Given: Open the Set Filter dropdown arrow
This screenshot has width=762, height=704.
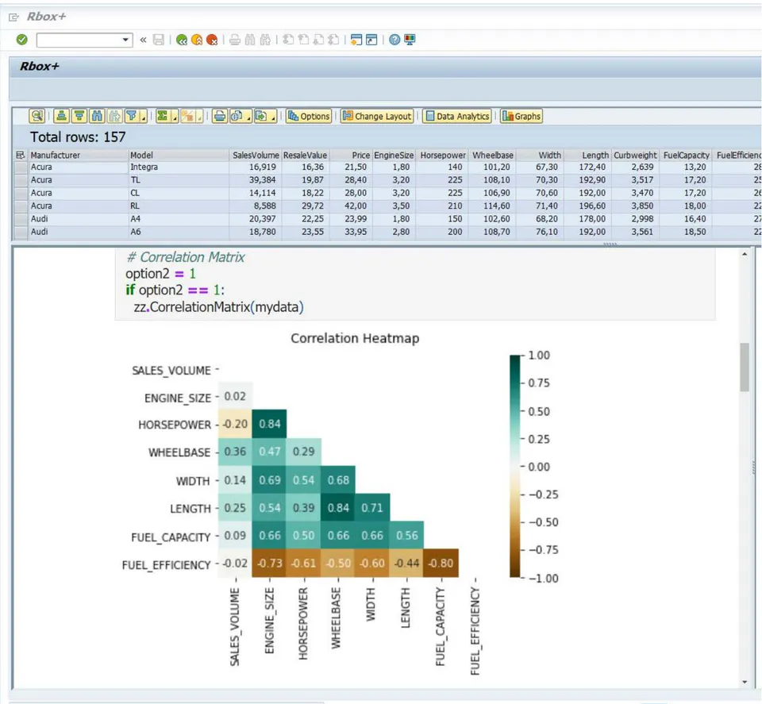Looking at the screenshot, I should tap(144, 116).
